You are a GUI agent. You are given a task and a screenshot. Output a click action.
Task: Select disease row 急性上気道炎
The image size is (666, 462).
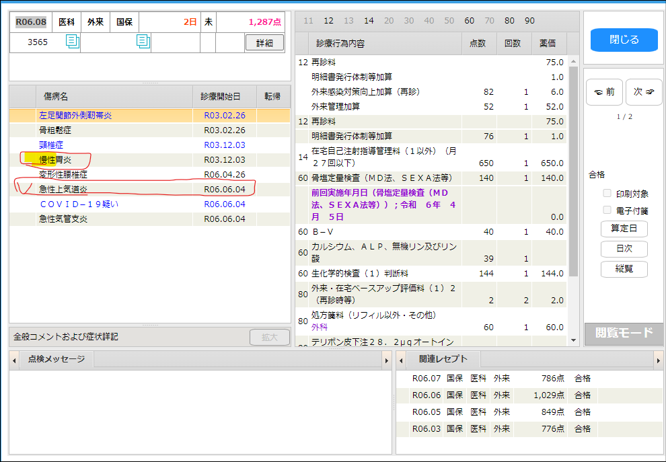click(150, 190)
